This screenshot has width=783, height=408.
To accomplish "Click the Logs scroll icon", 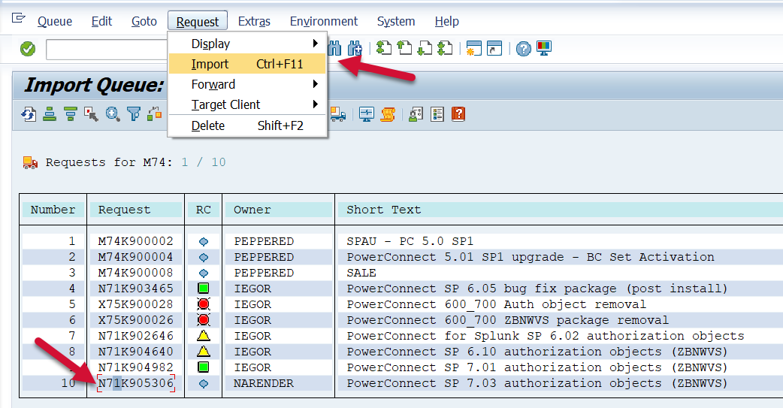I will pos(388,114).
